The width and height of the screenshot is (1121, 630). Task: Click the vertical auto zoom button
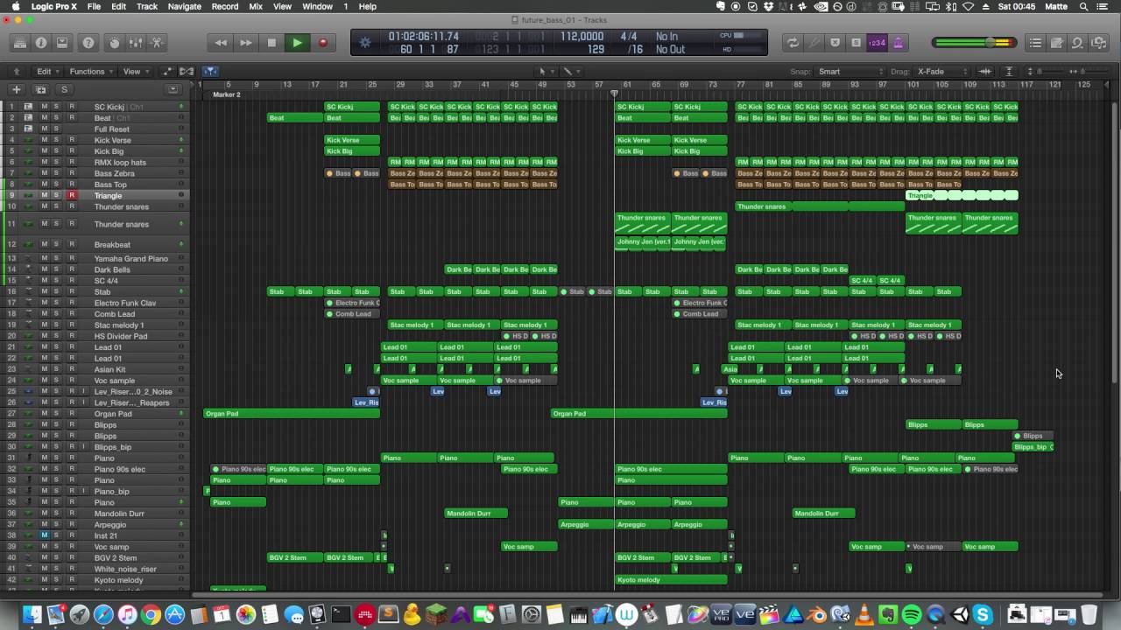click(1009, 71)
